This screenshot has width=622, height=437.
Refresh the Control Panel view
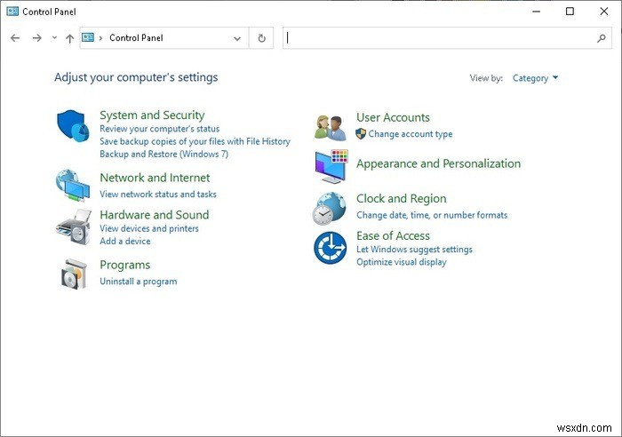pyautogui.click(x=261, y=38)
